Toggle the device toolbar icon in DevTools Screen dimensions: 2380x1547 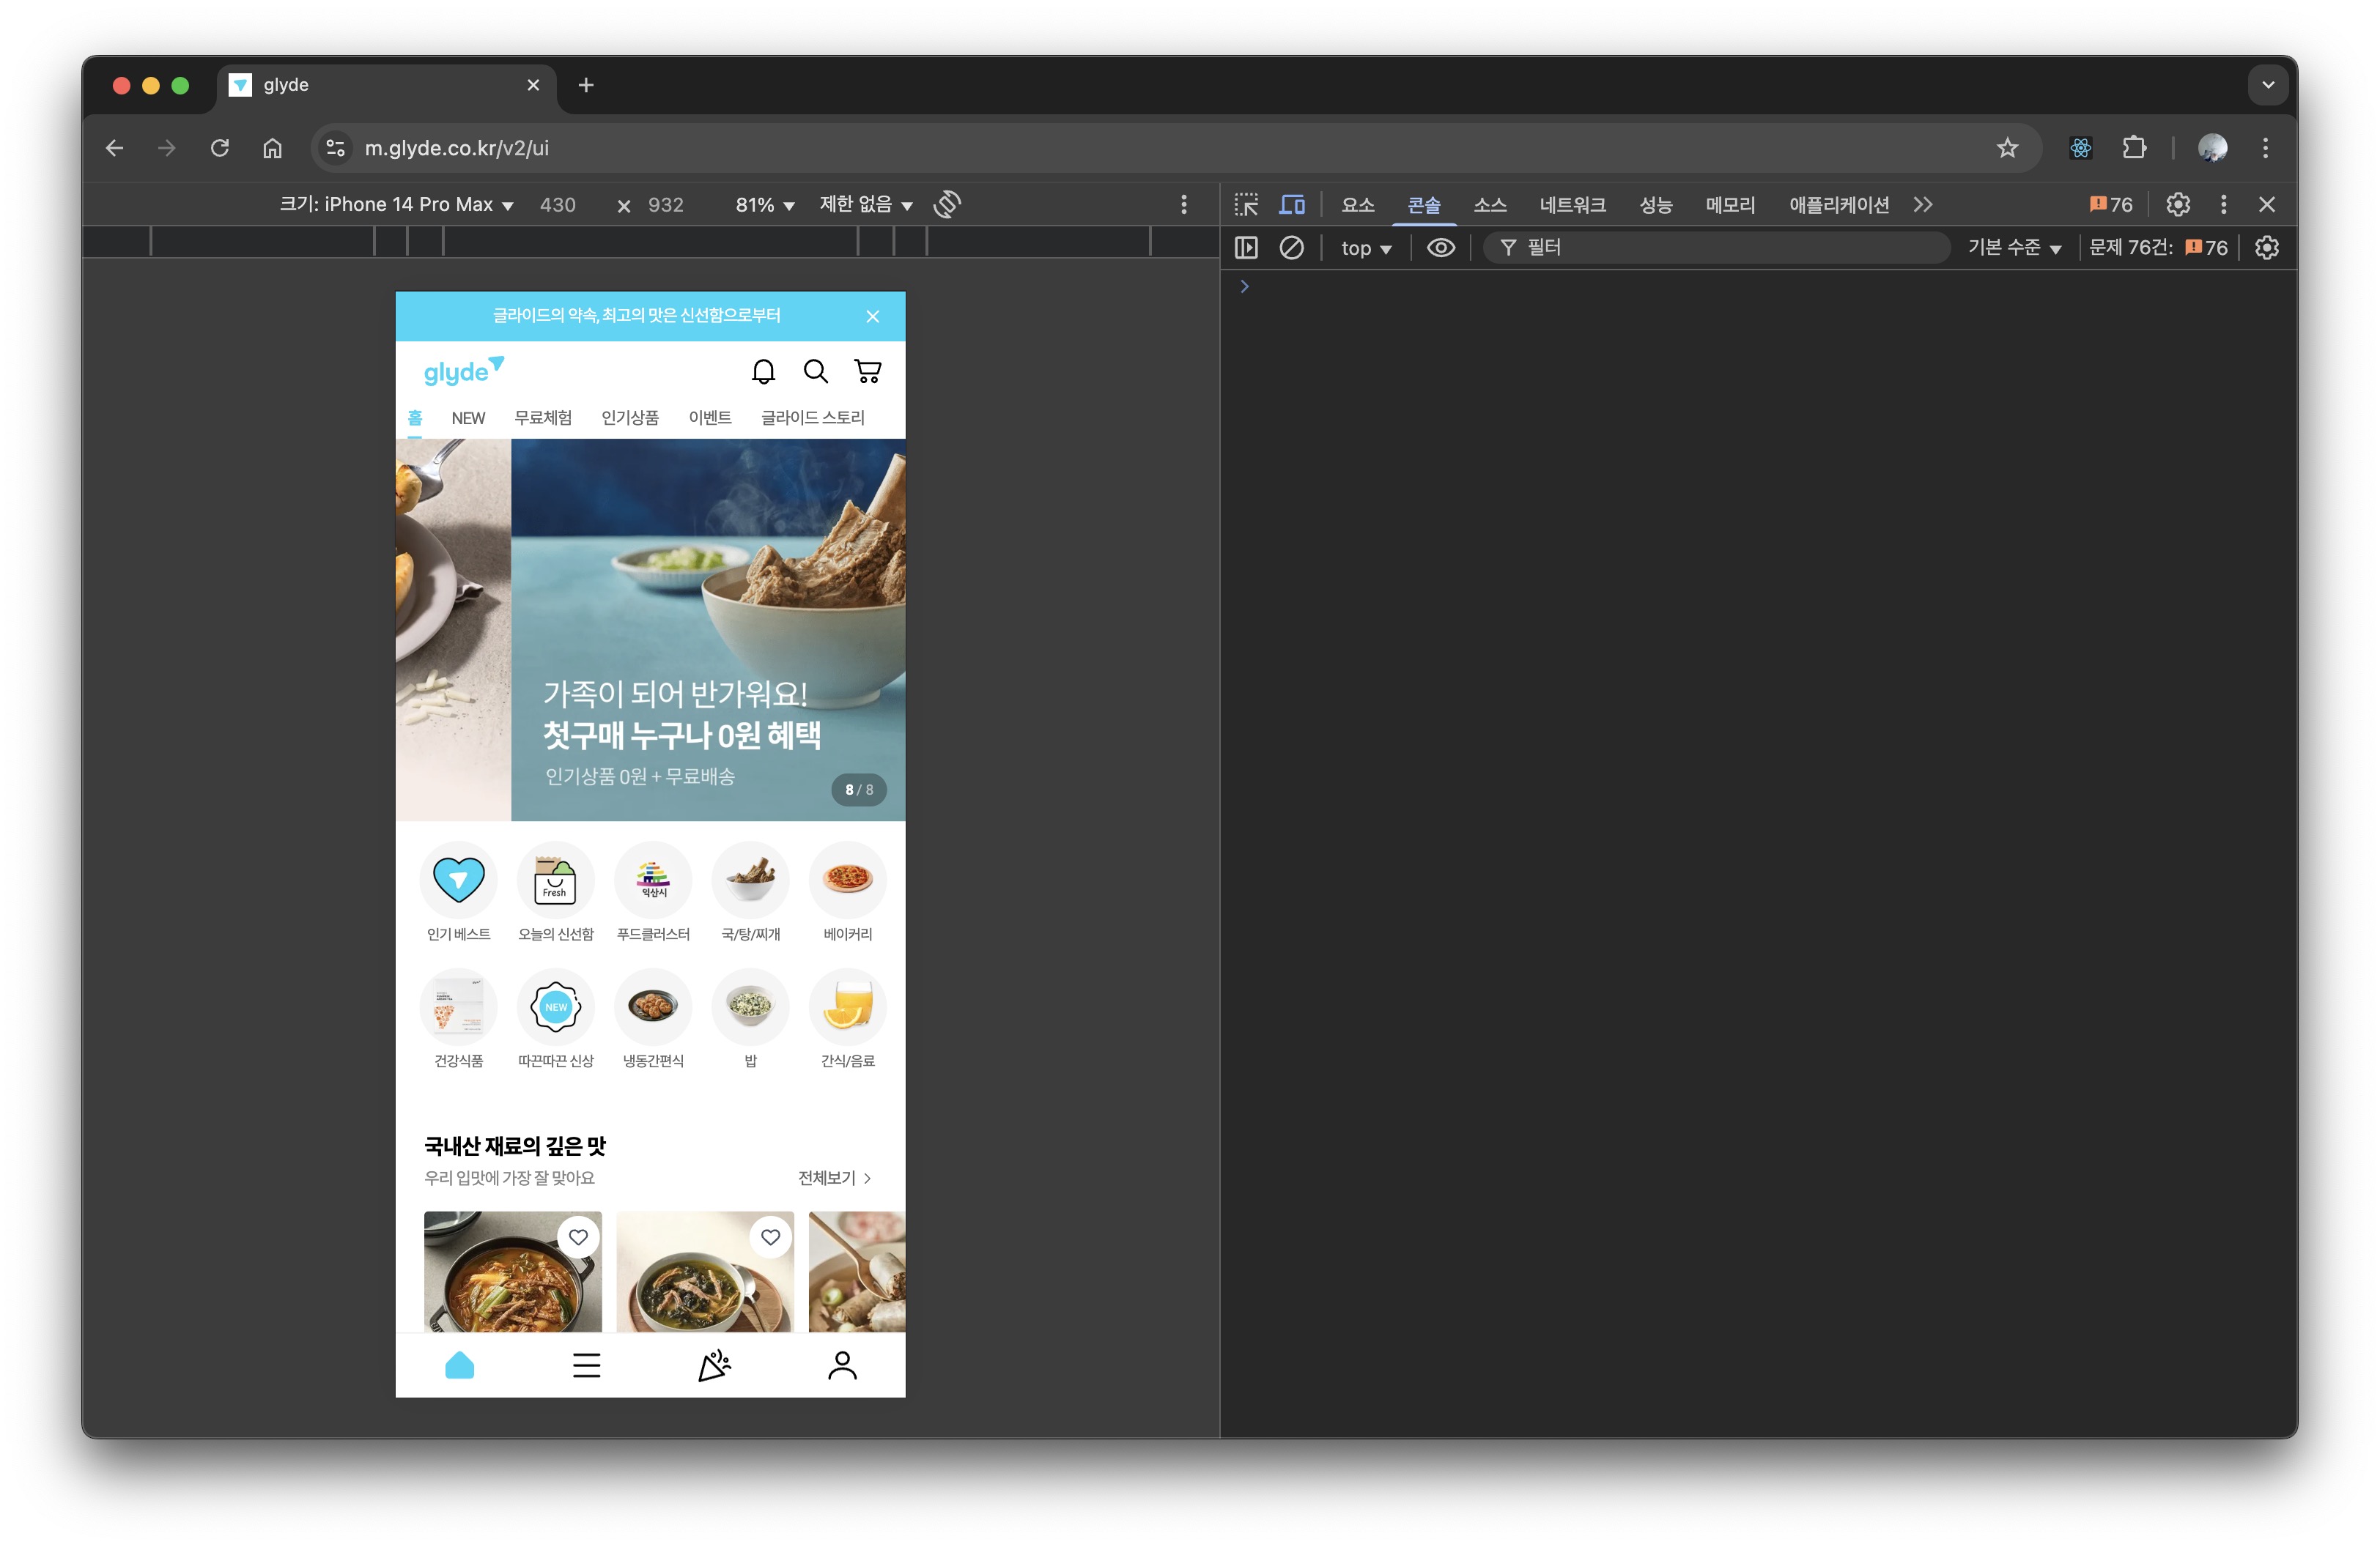[x=1292, y=205]
